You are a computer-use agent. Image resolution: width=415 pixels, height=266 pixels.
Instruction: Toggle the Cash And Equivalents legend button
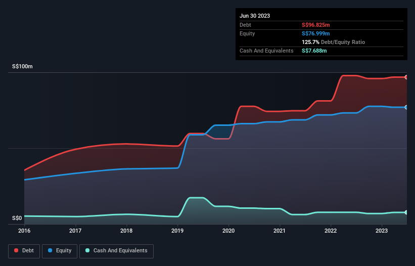116,251
